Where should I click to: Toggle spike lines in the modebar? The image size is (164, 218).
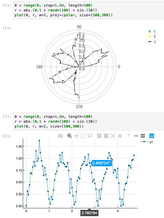click(x=129, y=136)
